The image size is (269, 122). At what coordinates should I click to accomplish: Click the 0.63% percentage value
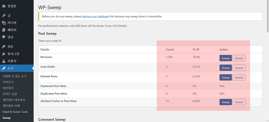tap(196, 101)
